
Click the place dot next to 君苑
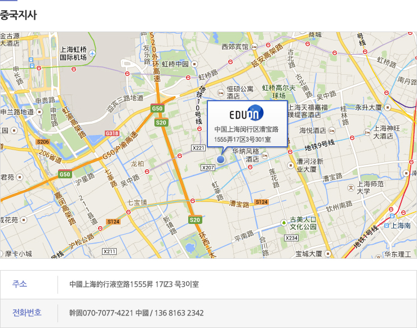coord(20,177)
